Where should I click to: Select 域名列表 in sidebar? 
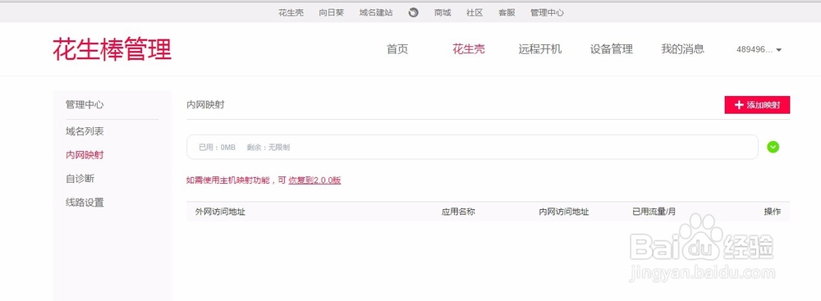[85, 131]
